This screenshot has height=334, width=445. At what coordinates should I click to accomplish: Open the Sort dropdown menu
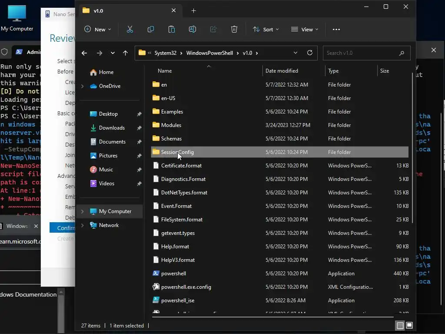point(266,29)
